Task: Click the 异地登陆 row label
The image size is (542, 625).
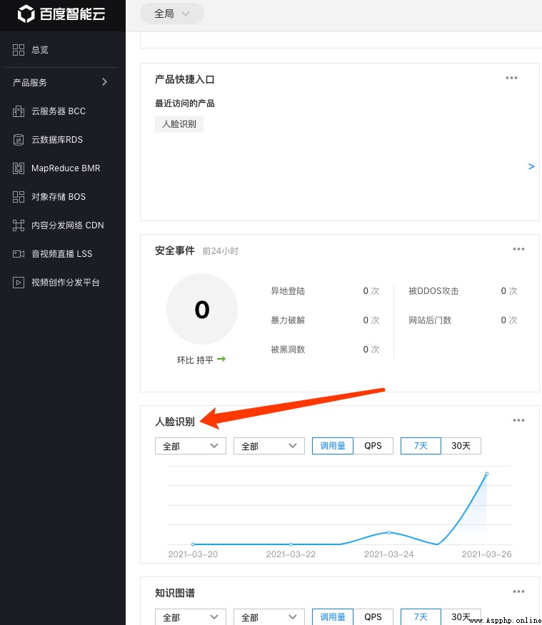Action: tap(288, 291)
